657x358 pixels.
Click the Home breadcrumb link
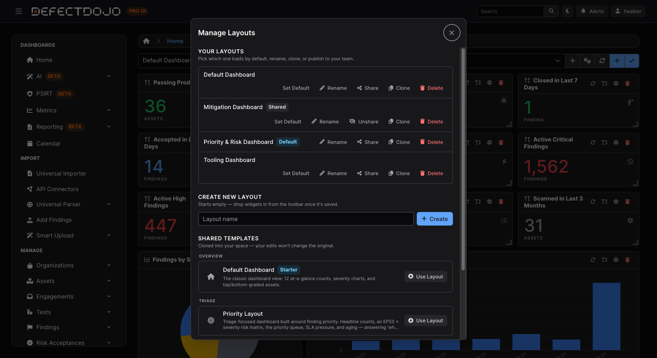tap(175, 41)
